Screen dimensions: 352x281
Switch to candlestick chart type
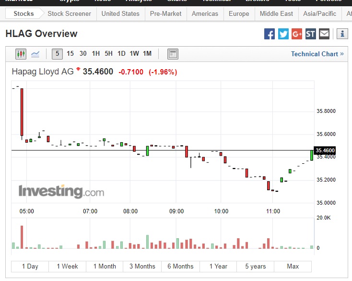(21, 54)
